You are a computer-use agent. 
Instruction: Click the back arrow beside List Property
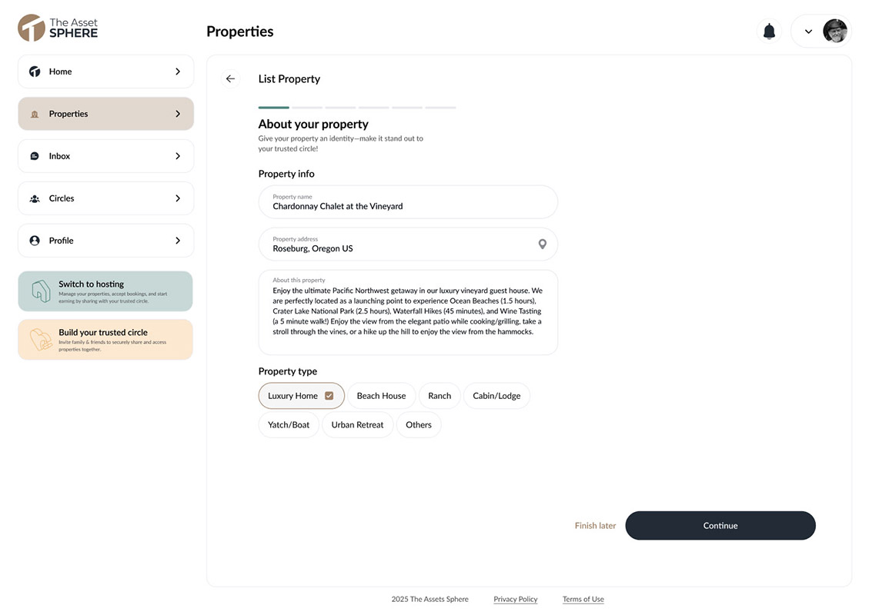pos(231,78)
